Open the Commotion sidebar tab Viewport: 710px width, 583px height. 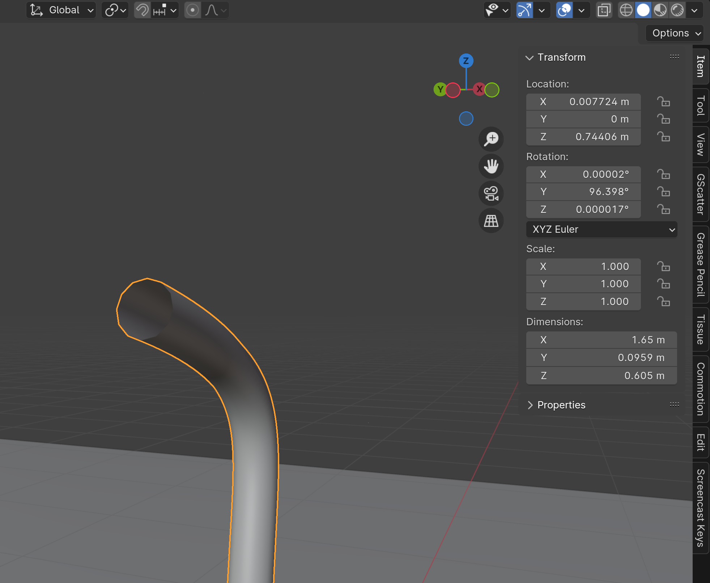(x=701, y=389)
